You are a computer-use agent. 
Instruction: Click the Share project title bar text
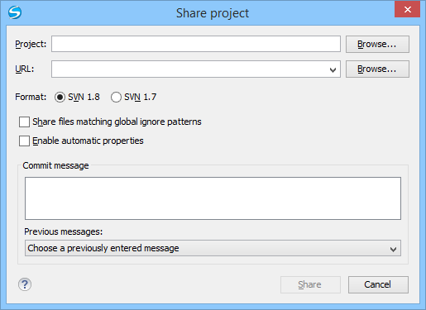coord(213,13)
